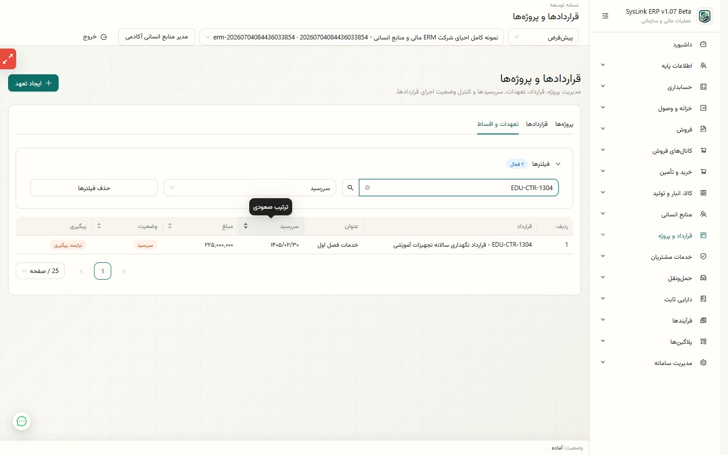The image size is (728, 455).
Task: Open the chat bubble widget
Action: (22, 421)
